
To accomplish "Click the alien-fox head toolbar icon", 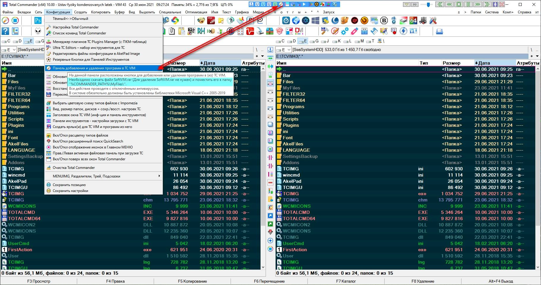I will click(38, 31).
